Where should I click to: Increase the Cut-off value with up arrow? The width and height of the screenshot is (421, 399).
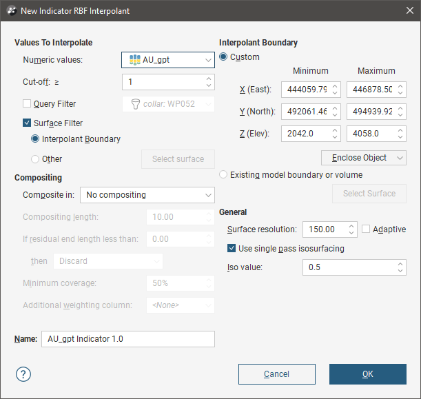pos(209,79)
